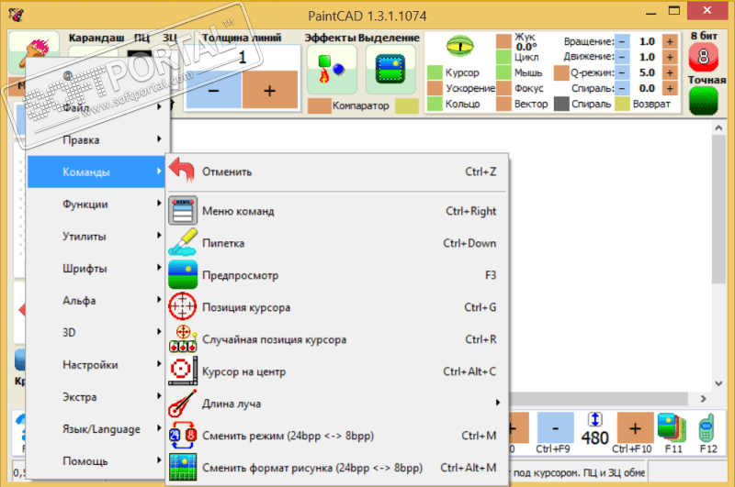The width and height of the screenshot is (735, 487).
Task: Toggle the Q-режим checkbox
Action: tap(561, 72)
